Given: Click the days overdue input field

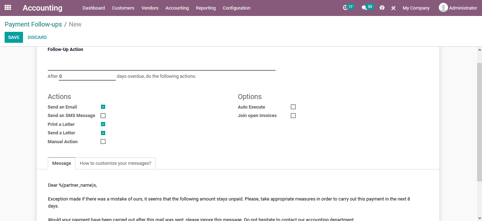Looking at the screenshot, I should [87, 76].
